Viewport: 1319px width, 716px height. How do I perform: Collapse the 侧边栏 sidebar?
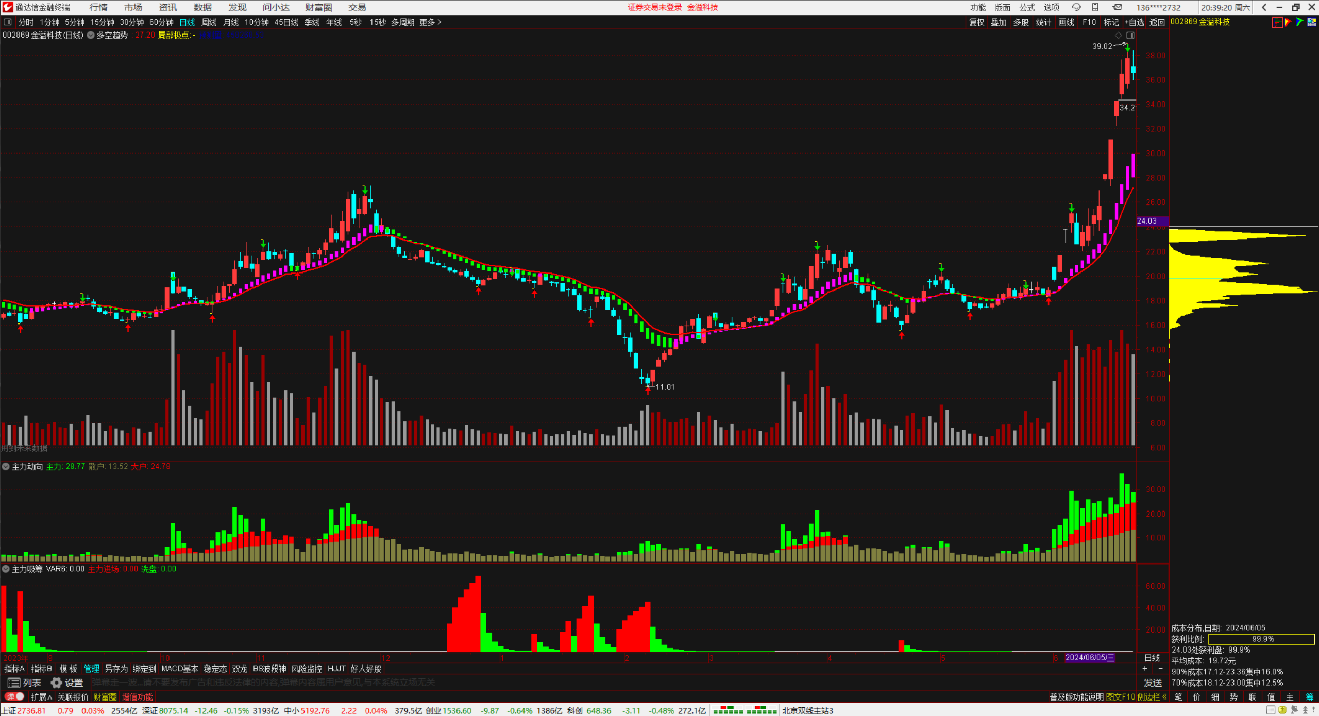point(1152,697)
